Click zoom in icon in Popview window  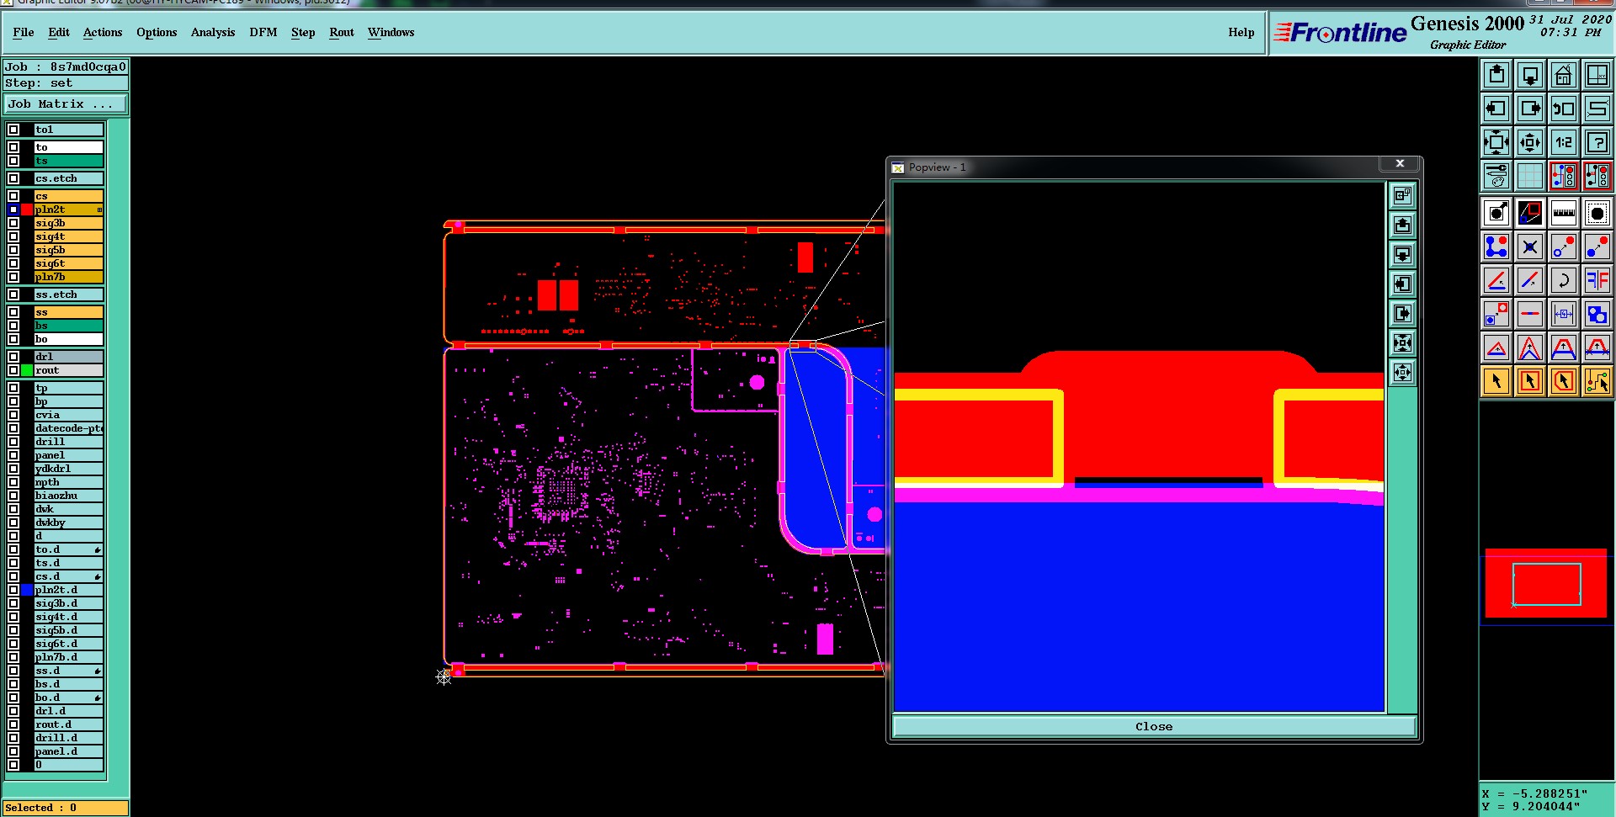[1402, 343]
